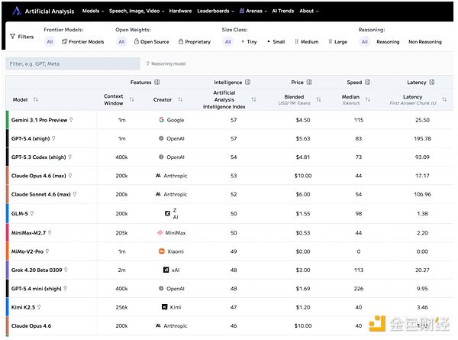Image resolution: width=458 pixels, height=340 pixels.
Task: Click the Filters button
Action: pyautogui.click(x=21, y=37)
